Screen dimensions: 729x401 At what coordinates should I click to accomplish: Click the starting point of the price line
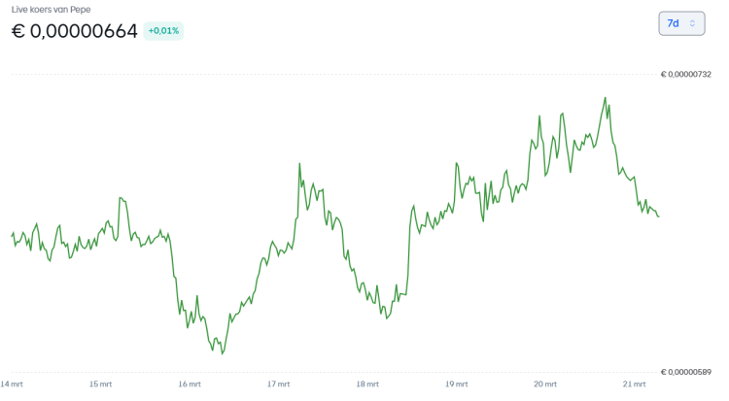pyautogui.click(x=12, y=235)
